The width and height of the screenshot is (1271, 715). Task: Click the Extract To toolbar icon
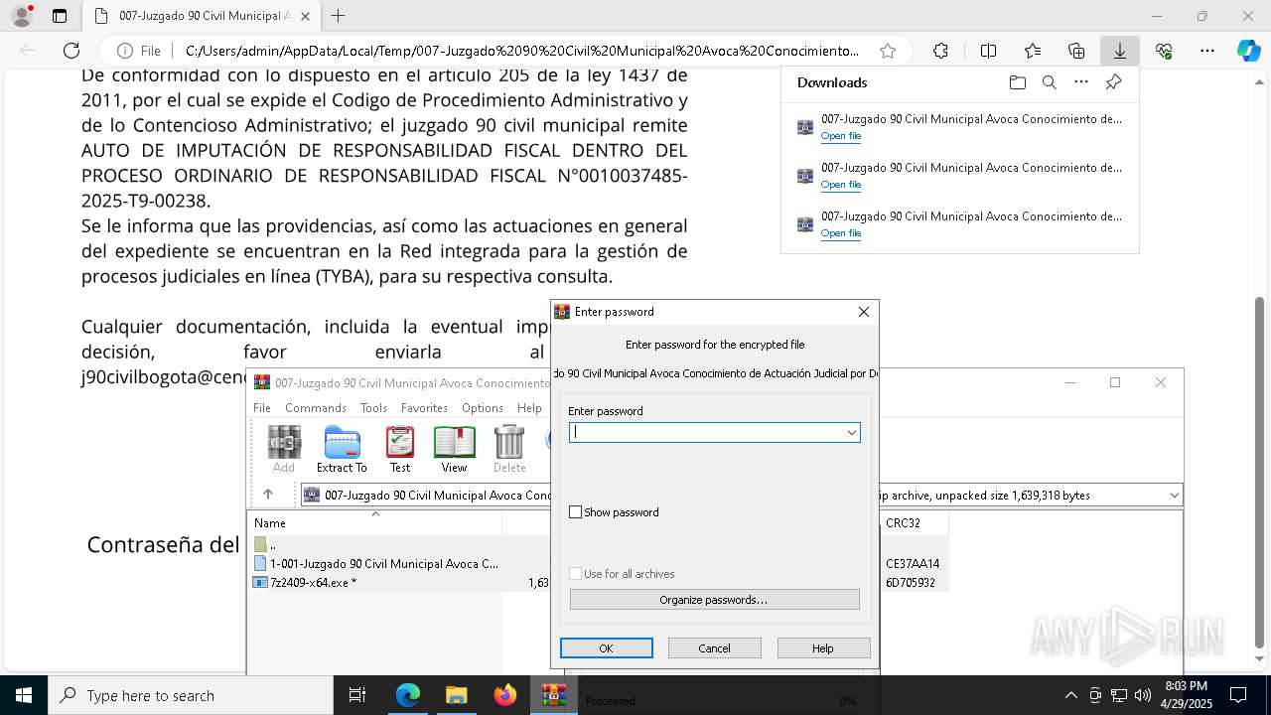tap(342, 449)
